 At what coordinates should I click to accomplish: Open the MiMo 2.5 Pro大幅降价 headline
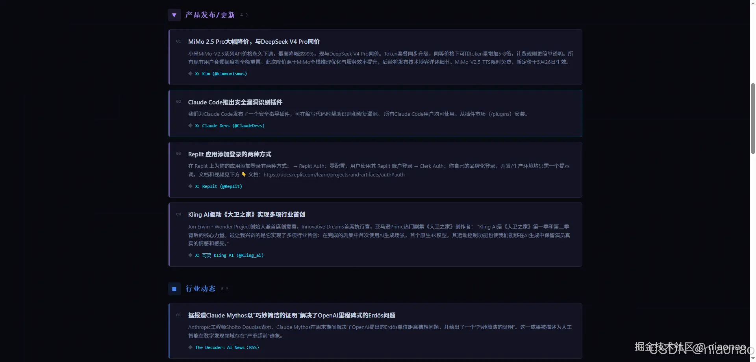[254, 42]
